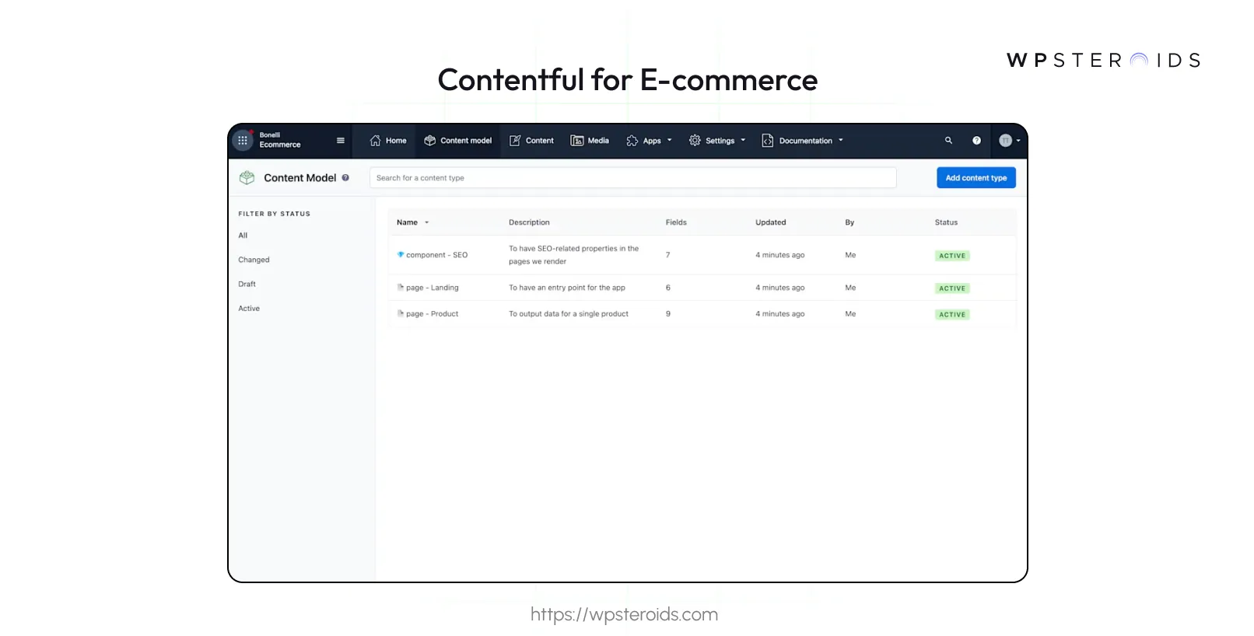Click 'To have an entry point for the app'
The height and width of the screenshot is (636, 1254).
567,288
